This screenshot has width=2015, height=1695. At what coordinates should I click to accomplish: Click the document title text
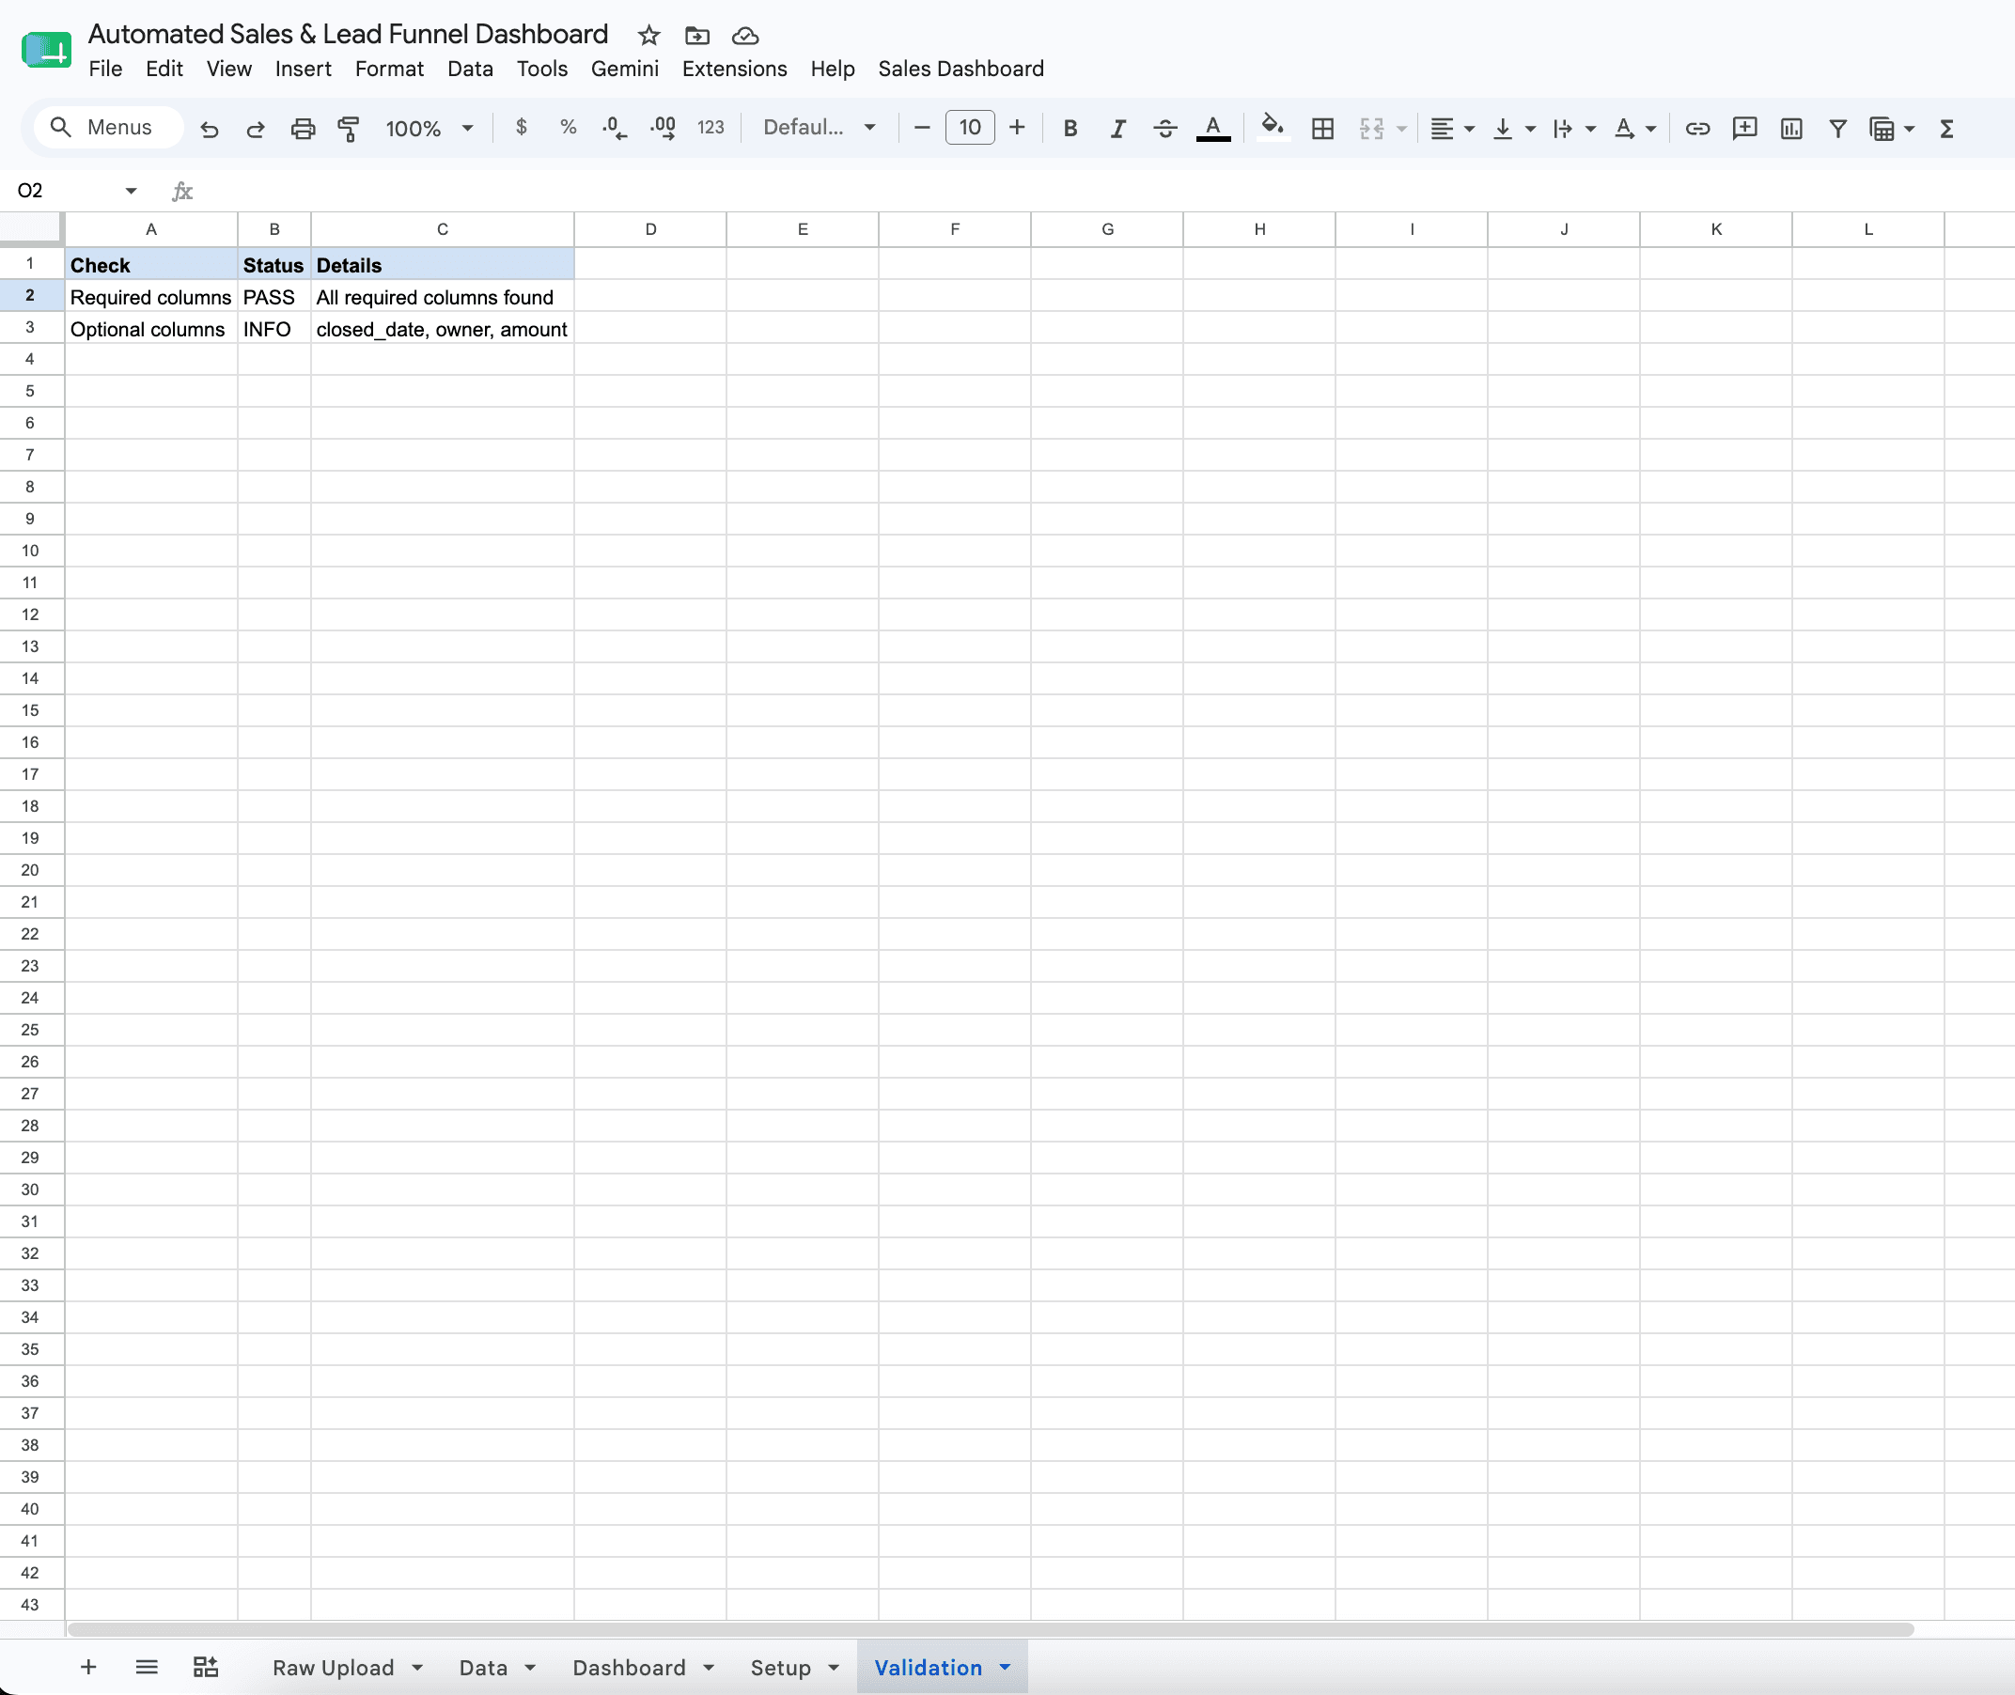coord(348,34)
